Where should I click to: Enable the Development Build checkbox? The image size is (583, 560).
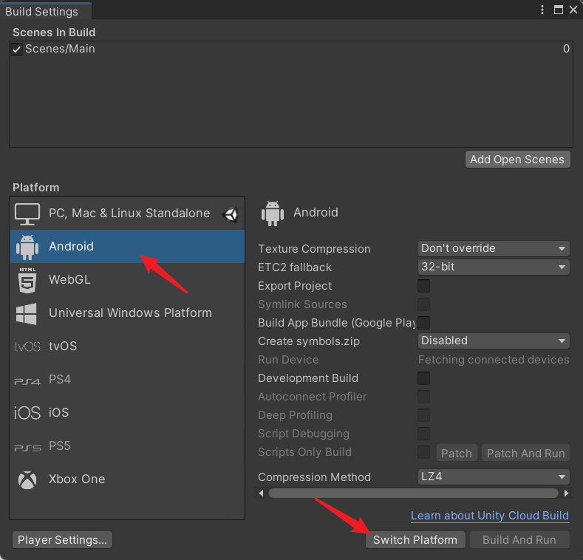click(423, 378)
